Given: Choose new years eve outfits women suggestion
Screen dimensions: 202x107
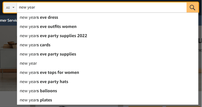Looking at the screenshot, I should click(108, 27).
